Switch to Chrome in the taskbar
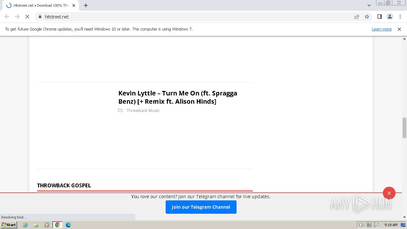The width and height of the screenshot is (407, 229). 58,225
